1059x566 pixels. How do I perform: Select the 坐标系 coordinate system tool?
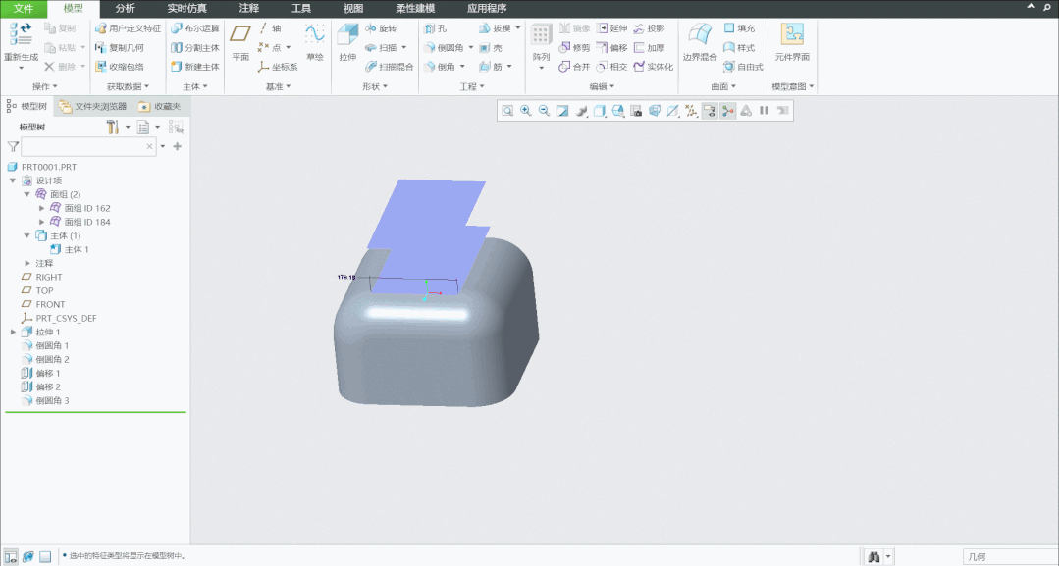[278, 66]
